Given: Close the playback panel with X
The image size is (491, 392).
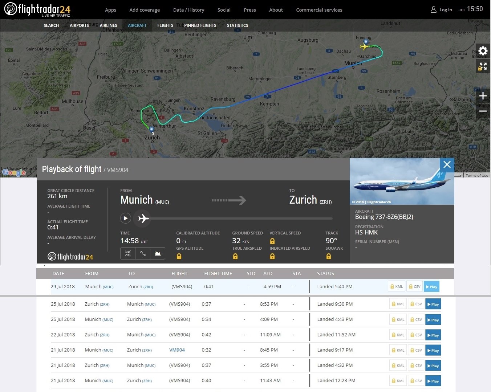Looking at the screenshot, I should (x=447, y=164).
